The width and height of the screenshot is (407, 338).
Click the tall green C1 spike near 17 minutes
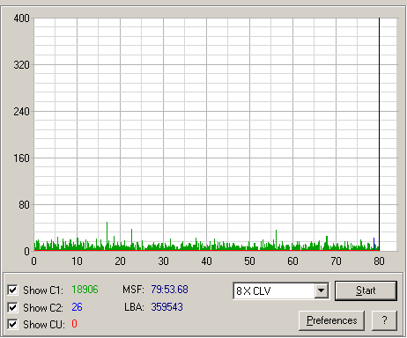107,236
